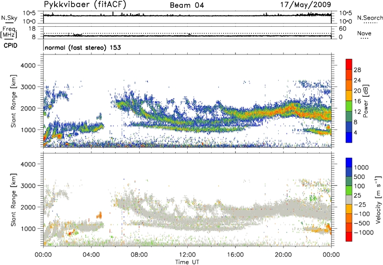The image size is (383, 265).
Task: Click the orange velocity patch near 04:30
Action: tap(99, 215)
